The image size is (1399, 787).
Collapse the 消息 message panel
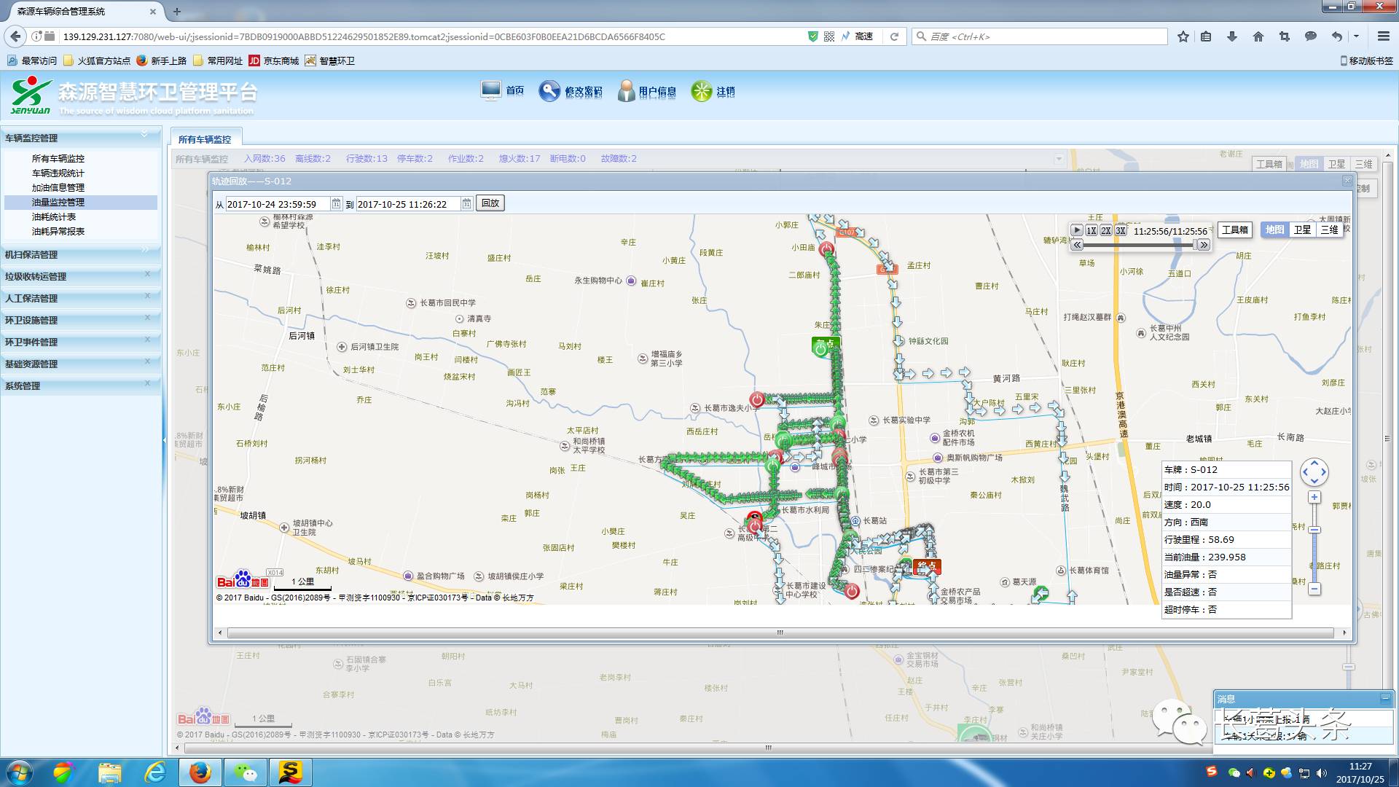coord(1385,698)
